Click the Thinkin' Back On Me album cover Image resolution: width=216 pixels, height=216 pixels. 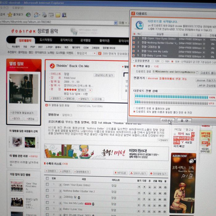tap(24, 89)
